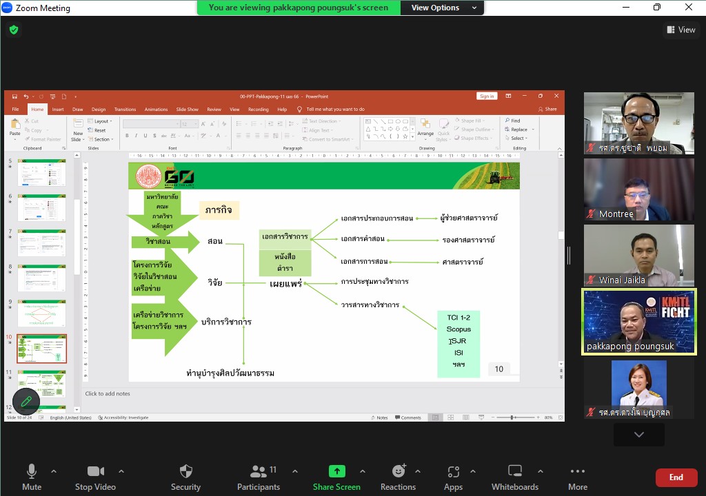
Task: Click the Share button in PowerPoint
Action: coord(547,109)
